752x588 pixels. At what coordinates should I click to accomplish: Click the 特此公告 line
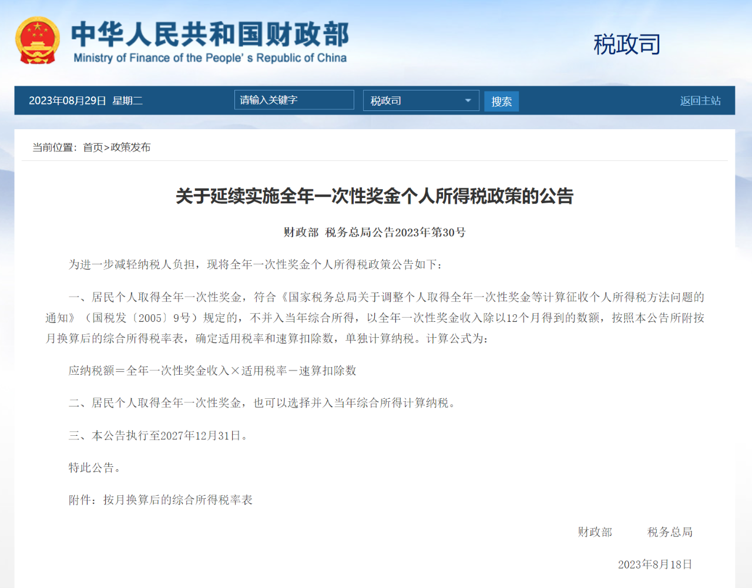pos(95,468)
